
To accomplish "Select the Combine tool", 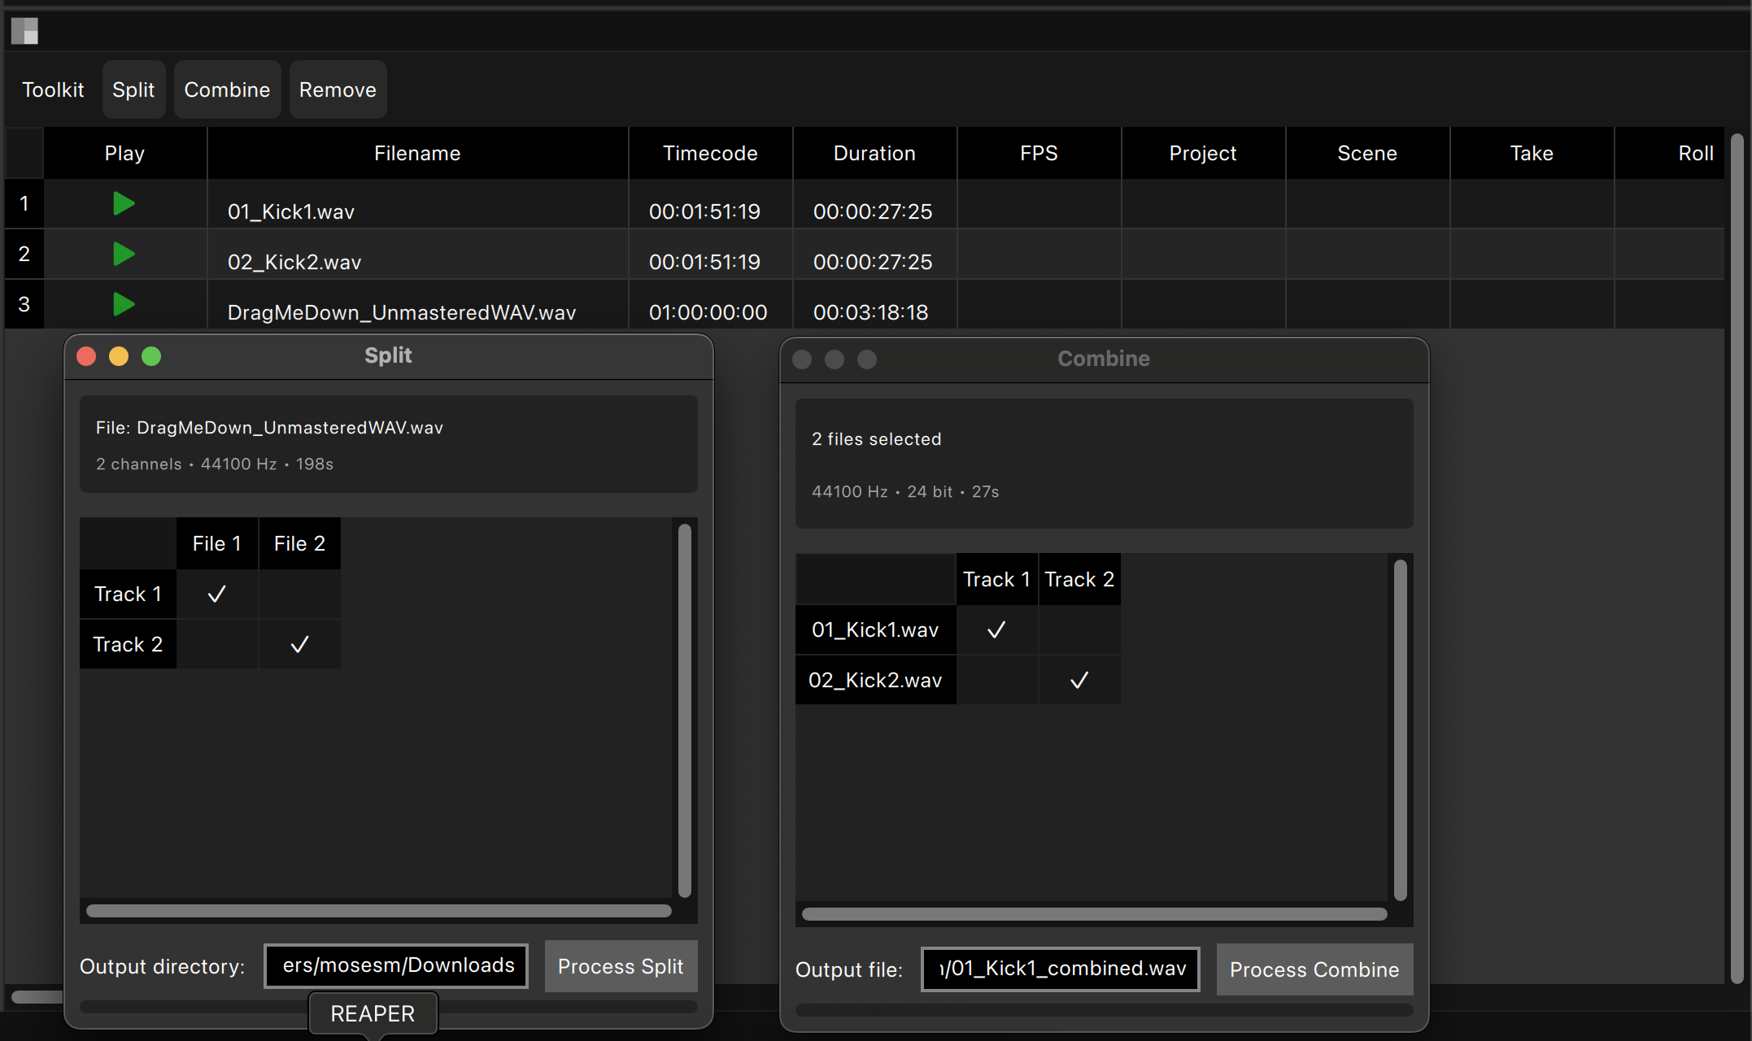I will click(227, 89).
